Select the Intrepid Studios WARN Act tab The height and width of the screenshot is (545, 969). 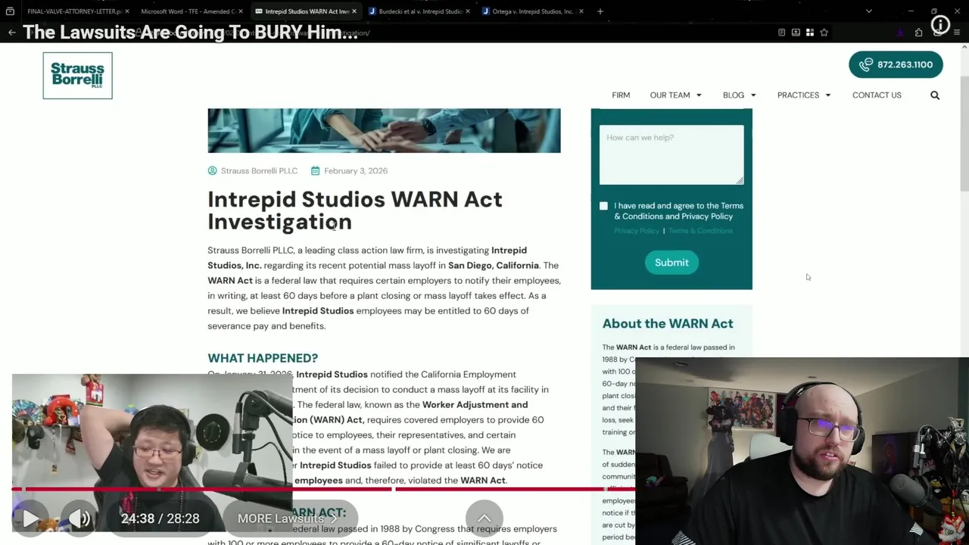307,11
